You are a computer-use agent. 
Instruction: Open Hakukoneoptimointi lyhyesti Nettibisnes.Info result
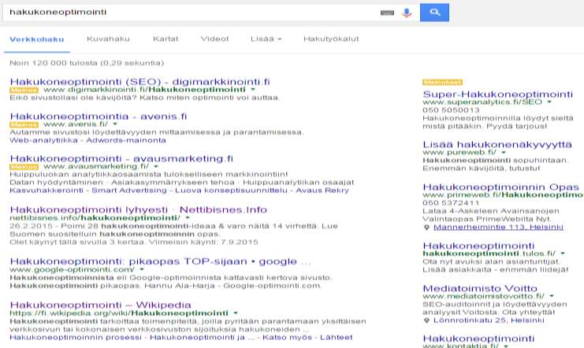coord(139,209)
